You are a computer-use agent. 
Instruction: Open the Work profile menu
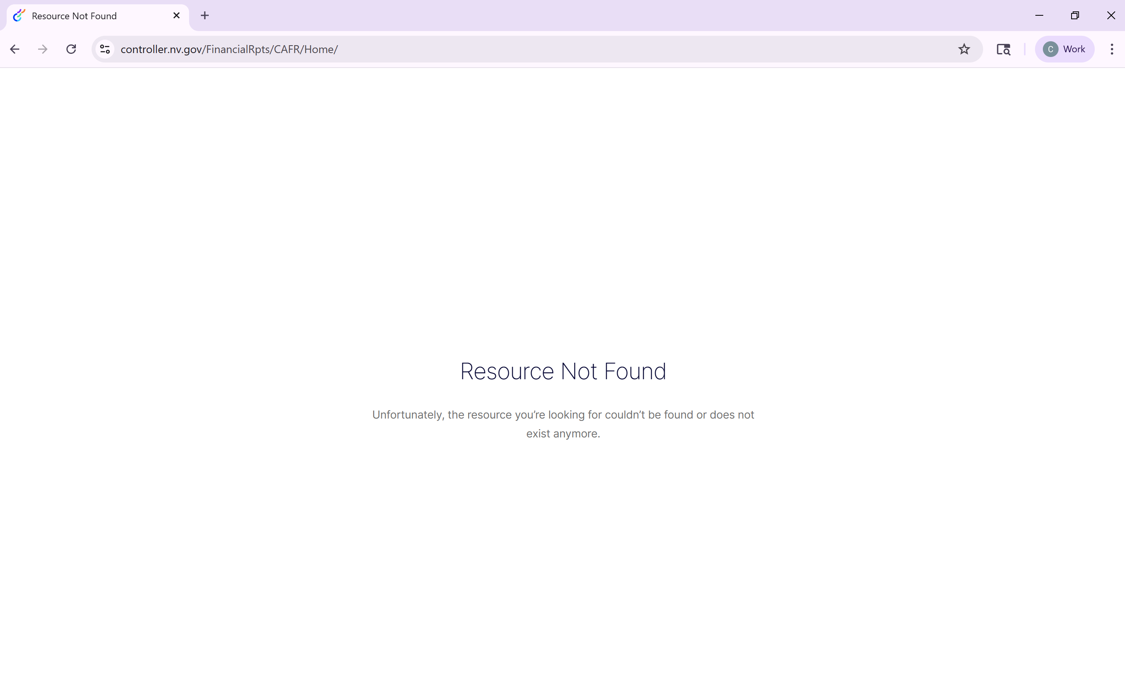pyautogui.click(x=1064, y=49)
